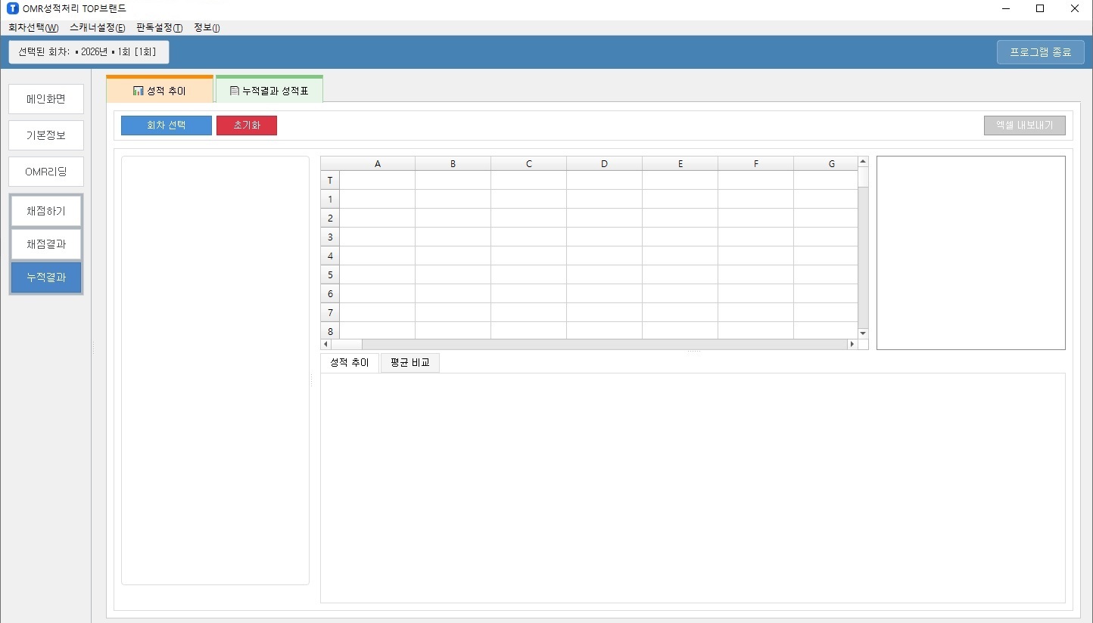Go to 메인화면 in the sidebar
This screenshot has width=1093, height=623.
pos(46,99)
